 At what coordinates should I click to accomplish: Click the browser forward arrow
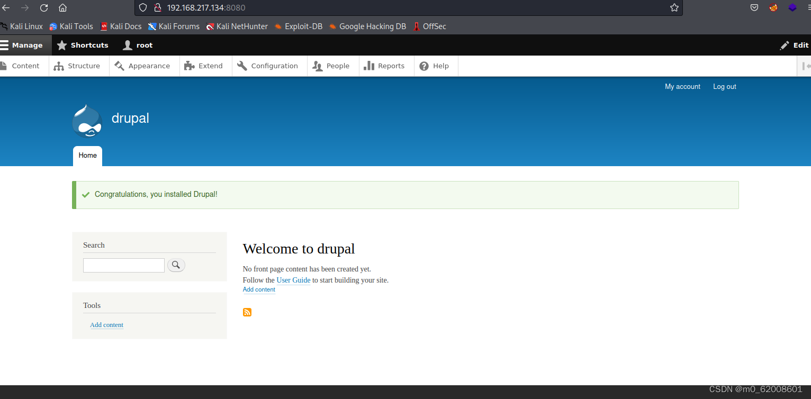pyautogui.click(x=25, y=8)
